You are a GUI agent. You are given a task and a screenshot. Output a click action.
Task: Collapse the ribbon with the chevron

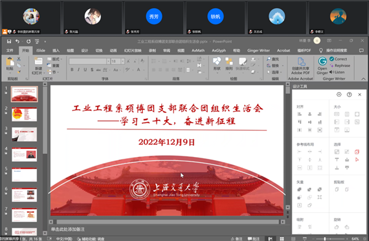363,79
